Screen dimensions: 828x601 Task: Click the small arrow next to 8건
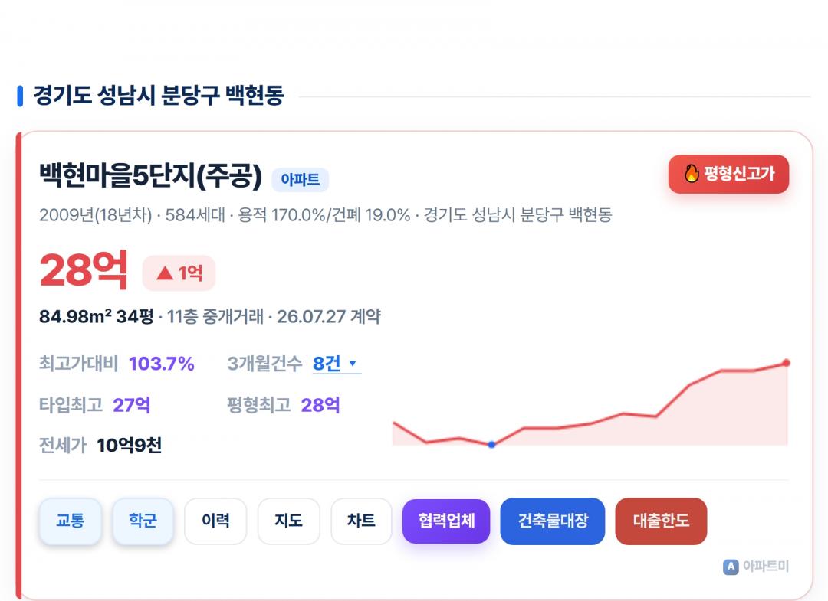pos(353,363)
